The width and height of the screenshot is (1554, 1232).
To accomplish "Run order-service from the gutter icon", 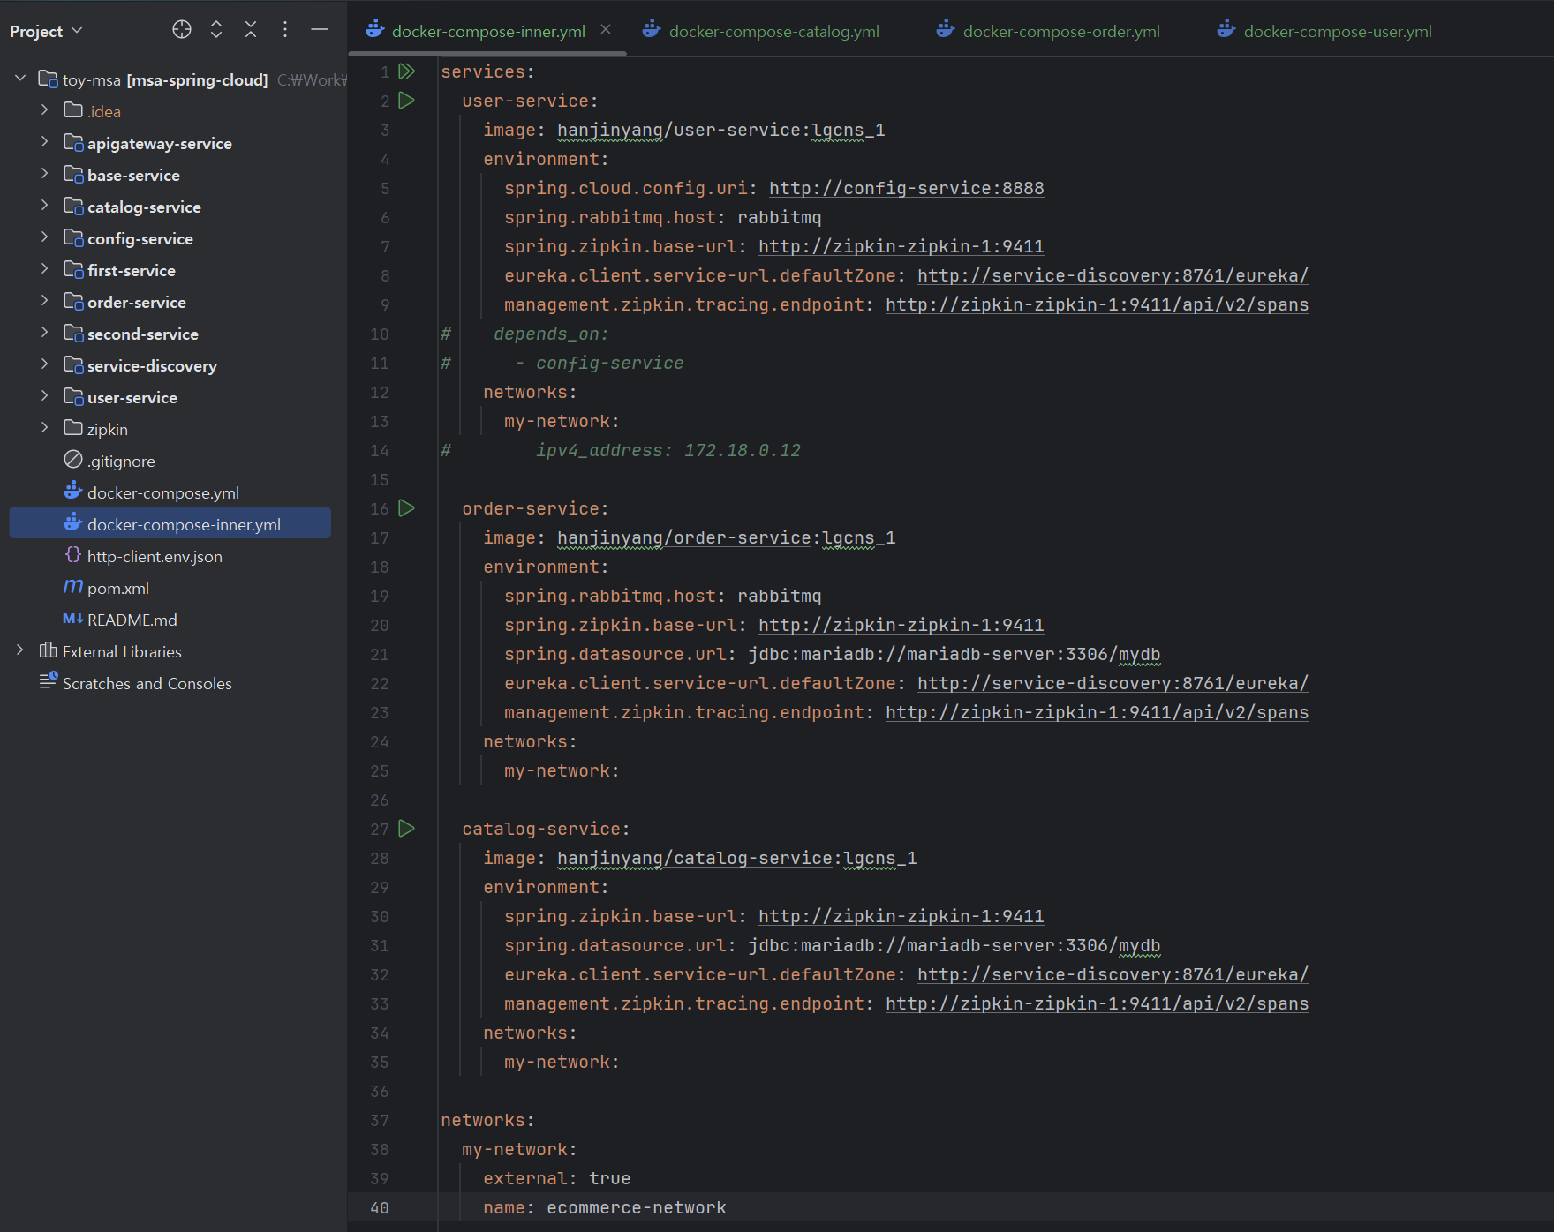I will (407, 508).
